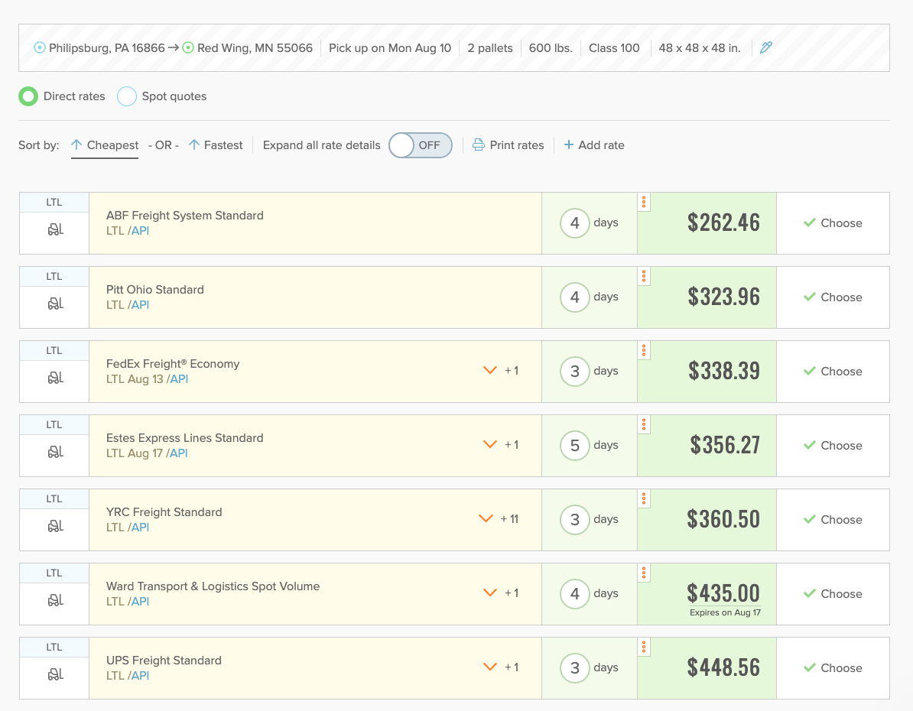Click the $435.00 Ward Transport price
The width and height of the screenshot is (913, 711).
[x=723, y=593]
